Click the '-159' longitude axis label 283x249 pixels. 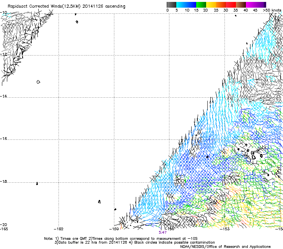pos(114,229)
